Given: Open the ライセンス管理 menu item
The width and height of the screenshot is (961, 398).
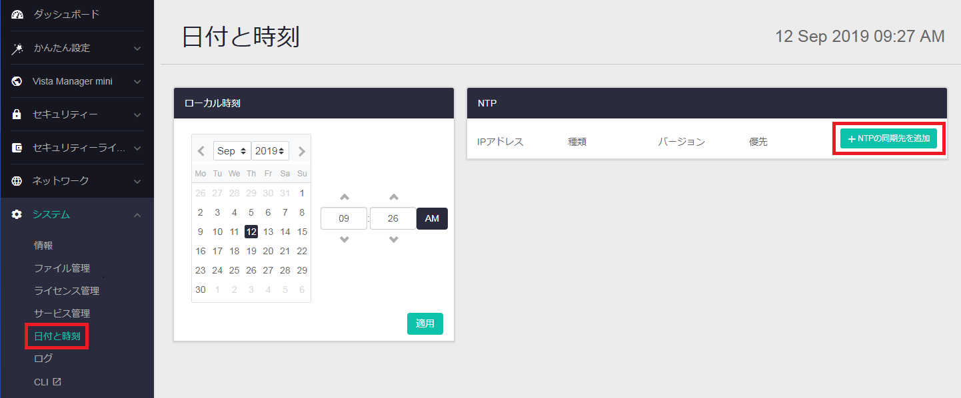Looking at the screenshot, I should [x=67, y=291].
